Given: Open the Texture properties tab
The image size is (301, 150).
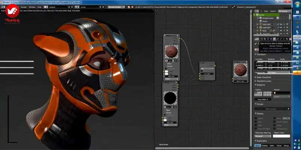Looking at the screenshot, I should tap(290, 39).
